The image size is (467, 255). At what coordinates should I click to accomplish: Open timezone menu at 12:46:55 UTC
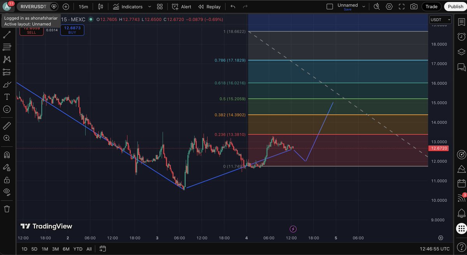435,249
